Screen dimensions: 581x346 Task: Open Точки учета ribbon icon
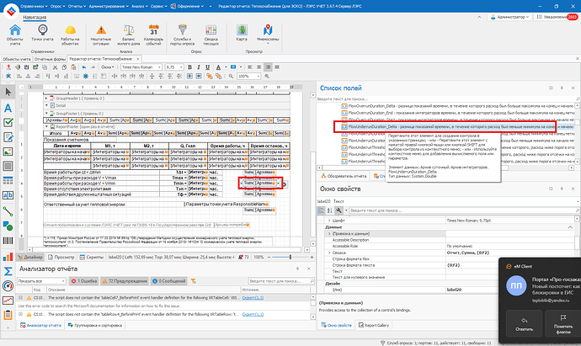tap(42, 34)
